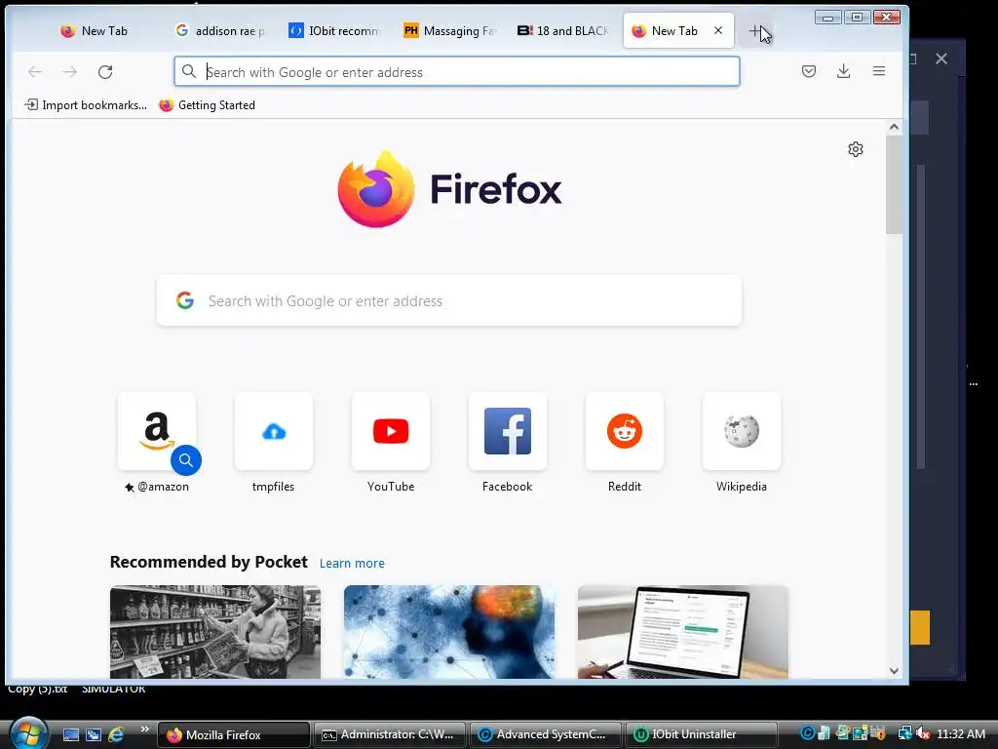998x749 pixels.
Task: Click the 11:32 AM clock
Action: 961,733
